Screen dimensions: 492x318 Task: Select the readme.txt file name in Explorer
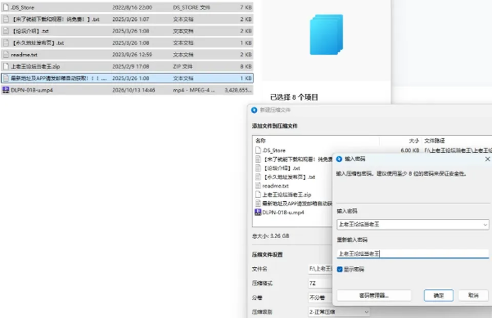tap(24, 55)
